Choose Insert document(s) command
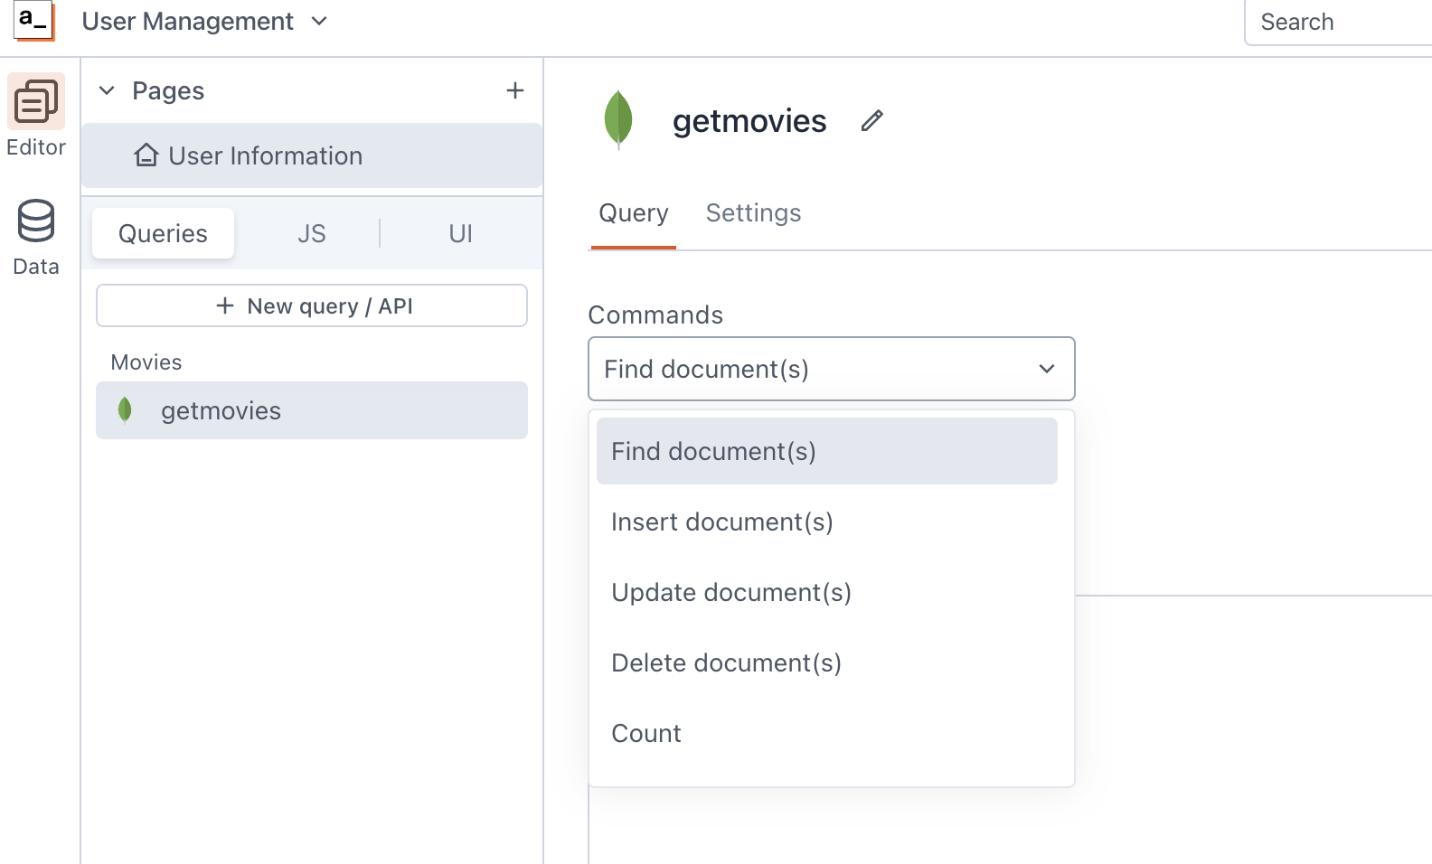The width and height of the screenshot is (1432, 864). 721,522
